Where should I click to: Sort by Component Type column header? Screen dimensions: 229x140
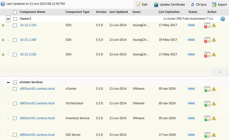[77, 12]
